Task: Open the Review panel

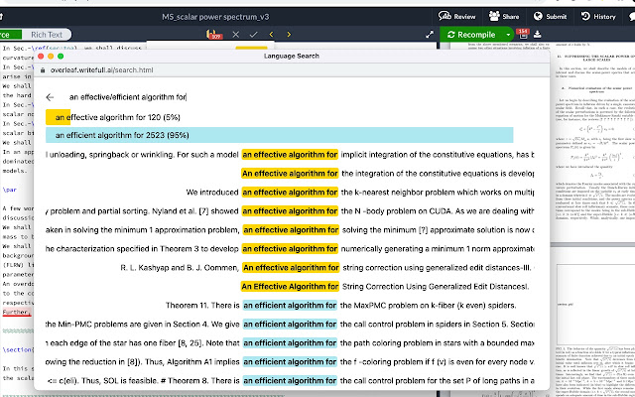Action: [x=457, y=16]
